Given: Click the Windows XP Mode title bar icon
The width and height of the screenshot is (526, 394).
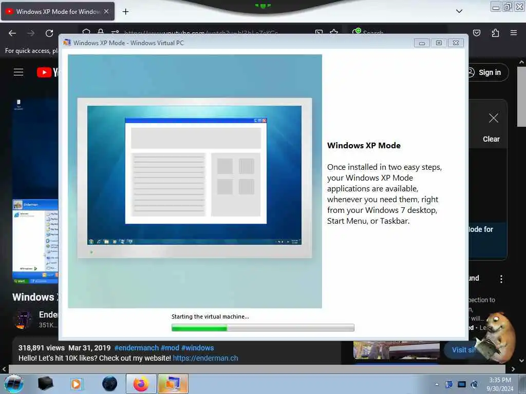Looking at the screenshot, I should [67, 43].
